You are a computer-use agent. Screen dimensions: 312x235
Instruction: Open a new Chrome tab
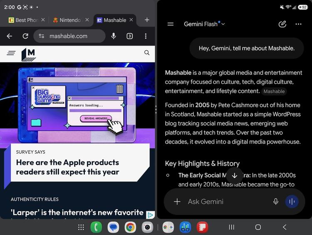tap(147, 20)
